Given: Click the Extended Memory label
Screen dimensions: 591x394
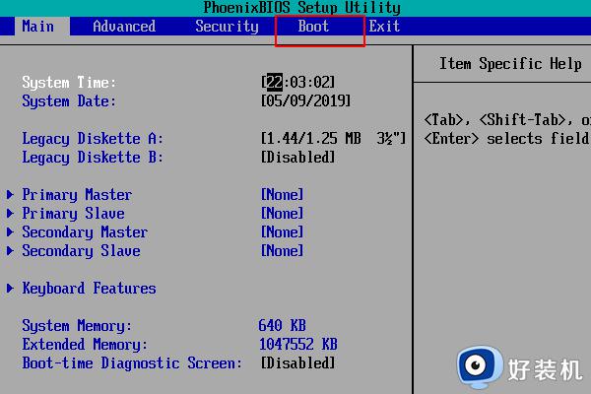Looking at the screenshot, I should (85, 345).
